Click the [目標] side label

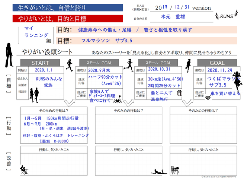coord(9,83)
